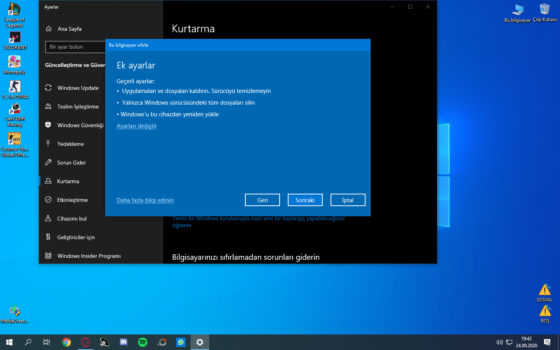Screen dimensions: 560x350
Task: Open WhatsApp from the taskbar
Action: [x=181, y=342]
